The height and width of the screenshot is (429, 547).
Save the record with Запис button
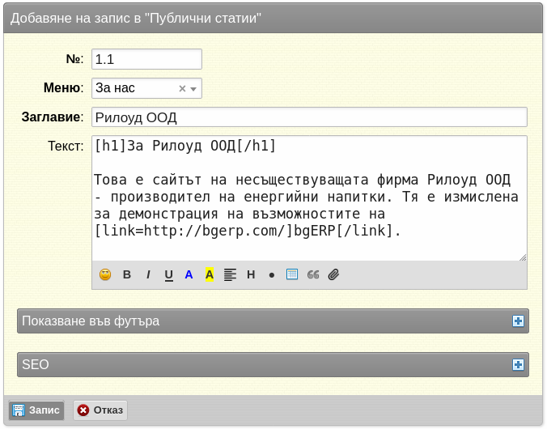36,410
